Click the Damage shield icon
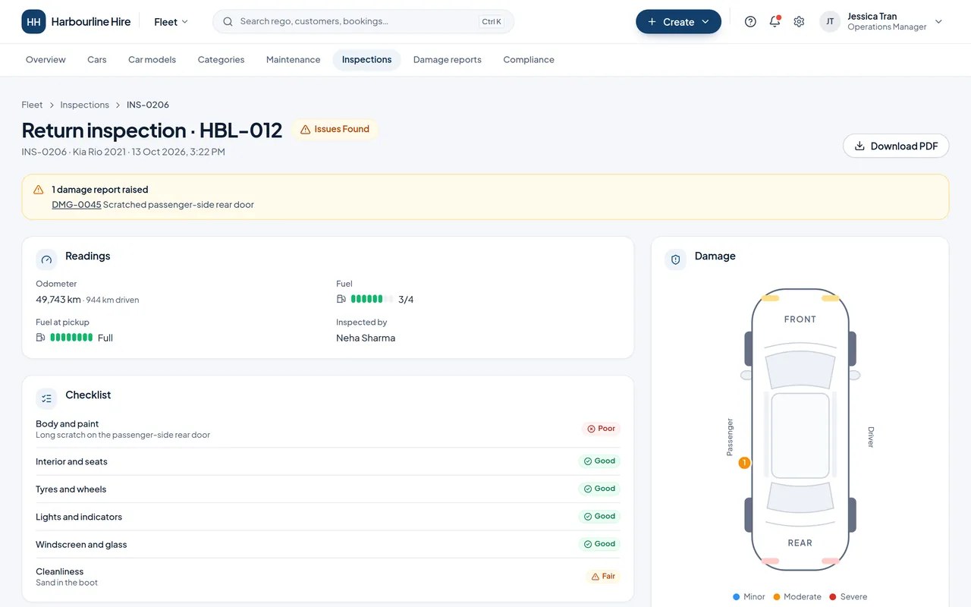The image size is (971, 607). [676, 259]
